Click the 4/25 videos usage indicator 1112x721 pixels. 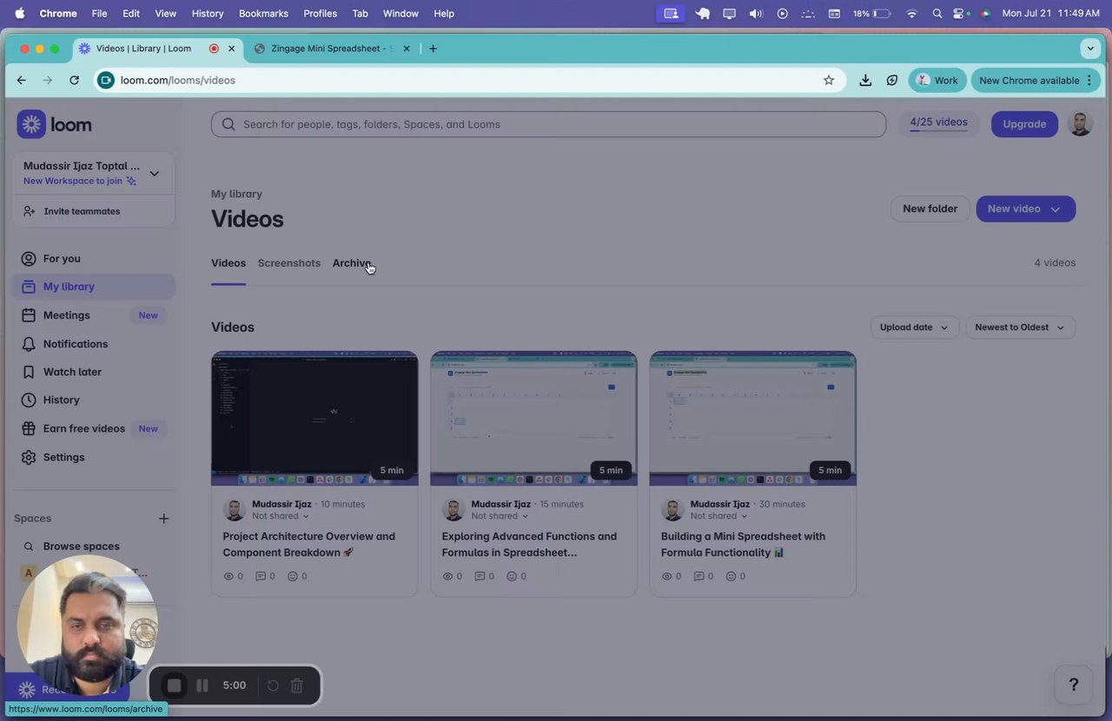click(x=938, y=124)
